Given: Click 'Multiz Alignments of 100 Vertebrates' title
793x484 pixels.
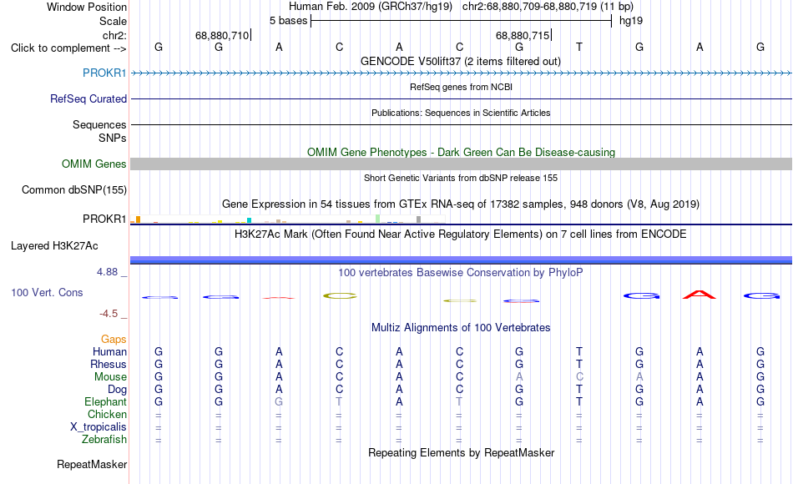Looking at the screenshot, I should [x=461, y=328].
